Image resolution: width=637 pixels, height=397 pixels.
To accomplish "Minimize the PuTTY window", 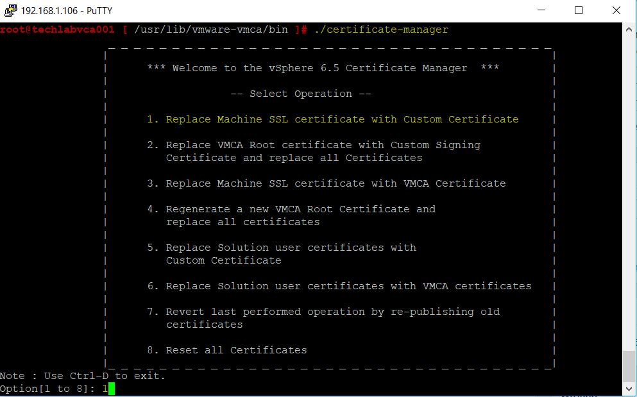I will [x=541, y=10].
